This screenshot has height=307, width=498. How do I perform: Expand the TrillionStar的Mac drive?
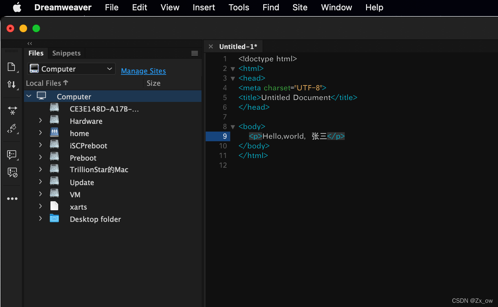(40, 169)
